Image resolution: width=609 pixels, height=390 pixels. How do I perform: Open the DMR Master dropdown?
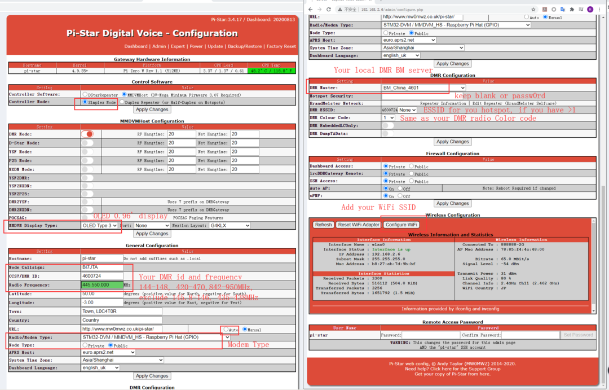coord(423,88)
